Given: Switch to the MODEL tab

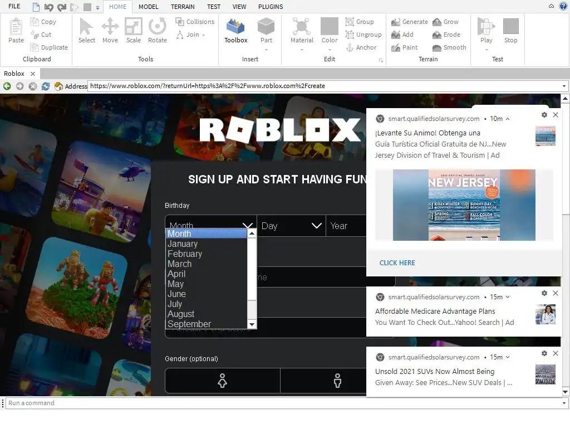Looking at the screenshot, I should tap(148, 7).
